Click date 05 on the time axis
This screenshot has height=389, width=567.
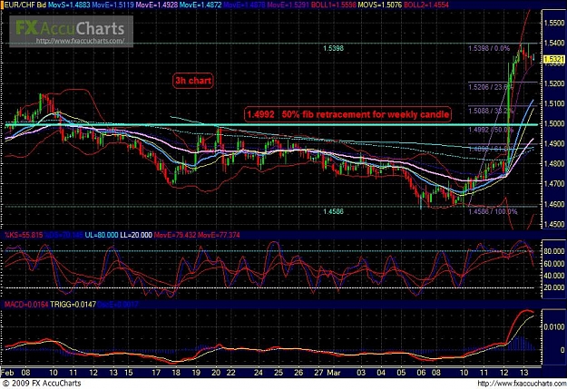(401, 373)
